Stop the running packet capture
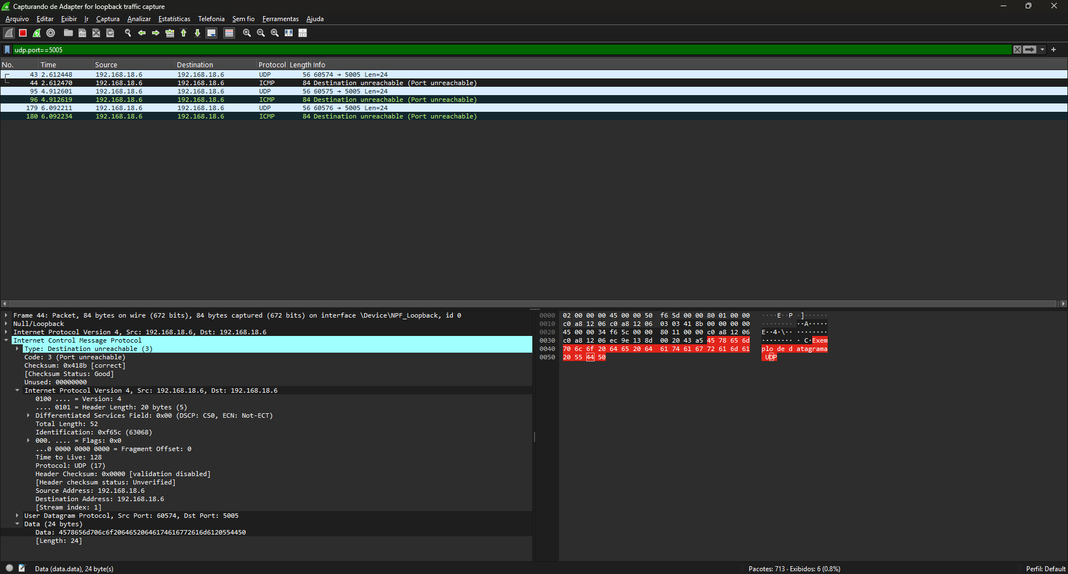Screen dimensions: 1068x574 point(23,33)
